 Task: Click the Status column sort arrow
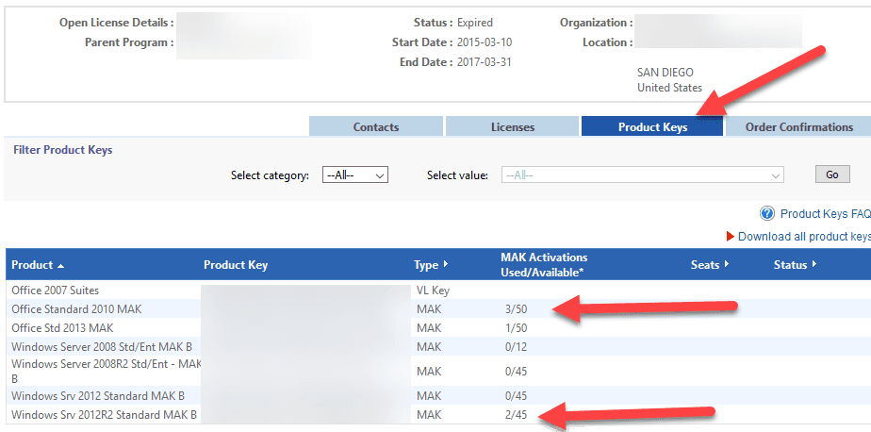813,265
